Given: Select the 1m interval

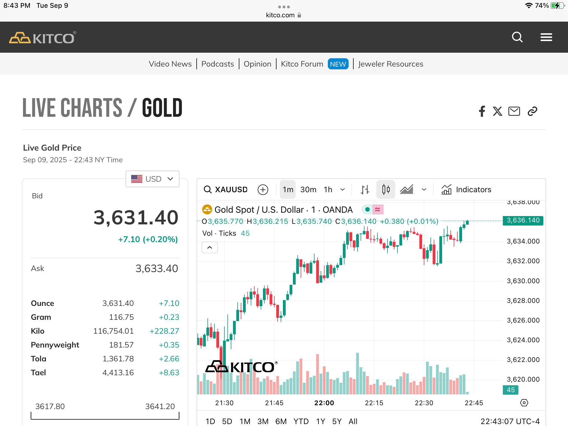Looking at the screenshot, I should (x=288, y=190).
